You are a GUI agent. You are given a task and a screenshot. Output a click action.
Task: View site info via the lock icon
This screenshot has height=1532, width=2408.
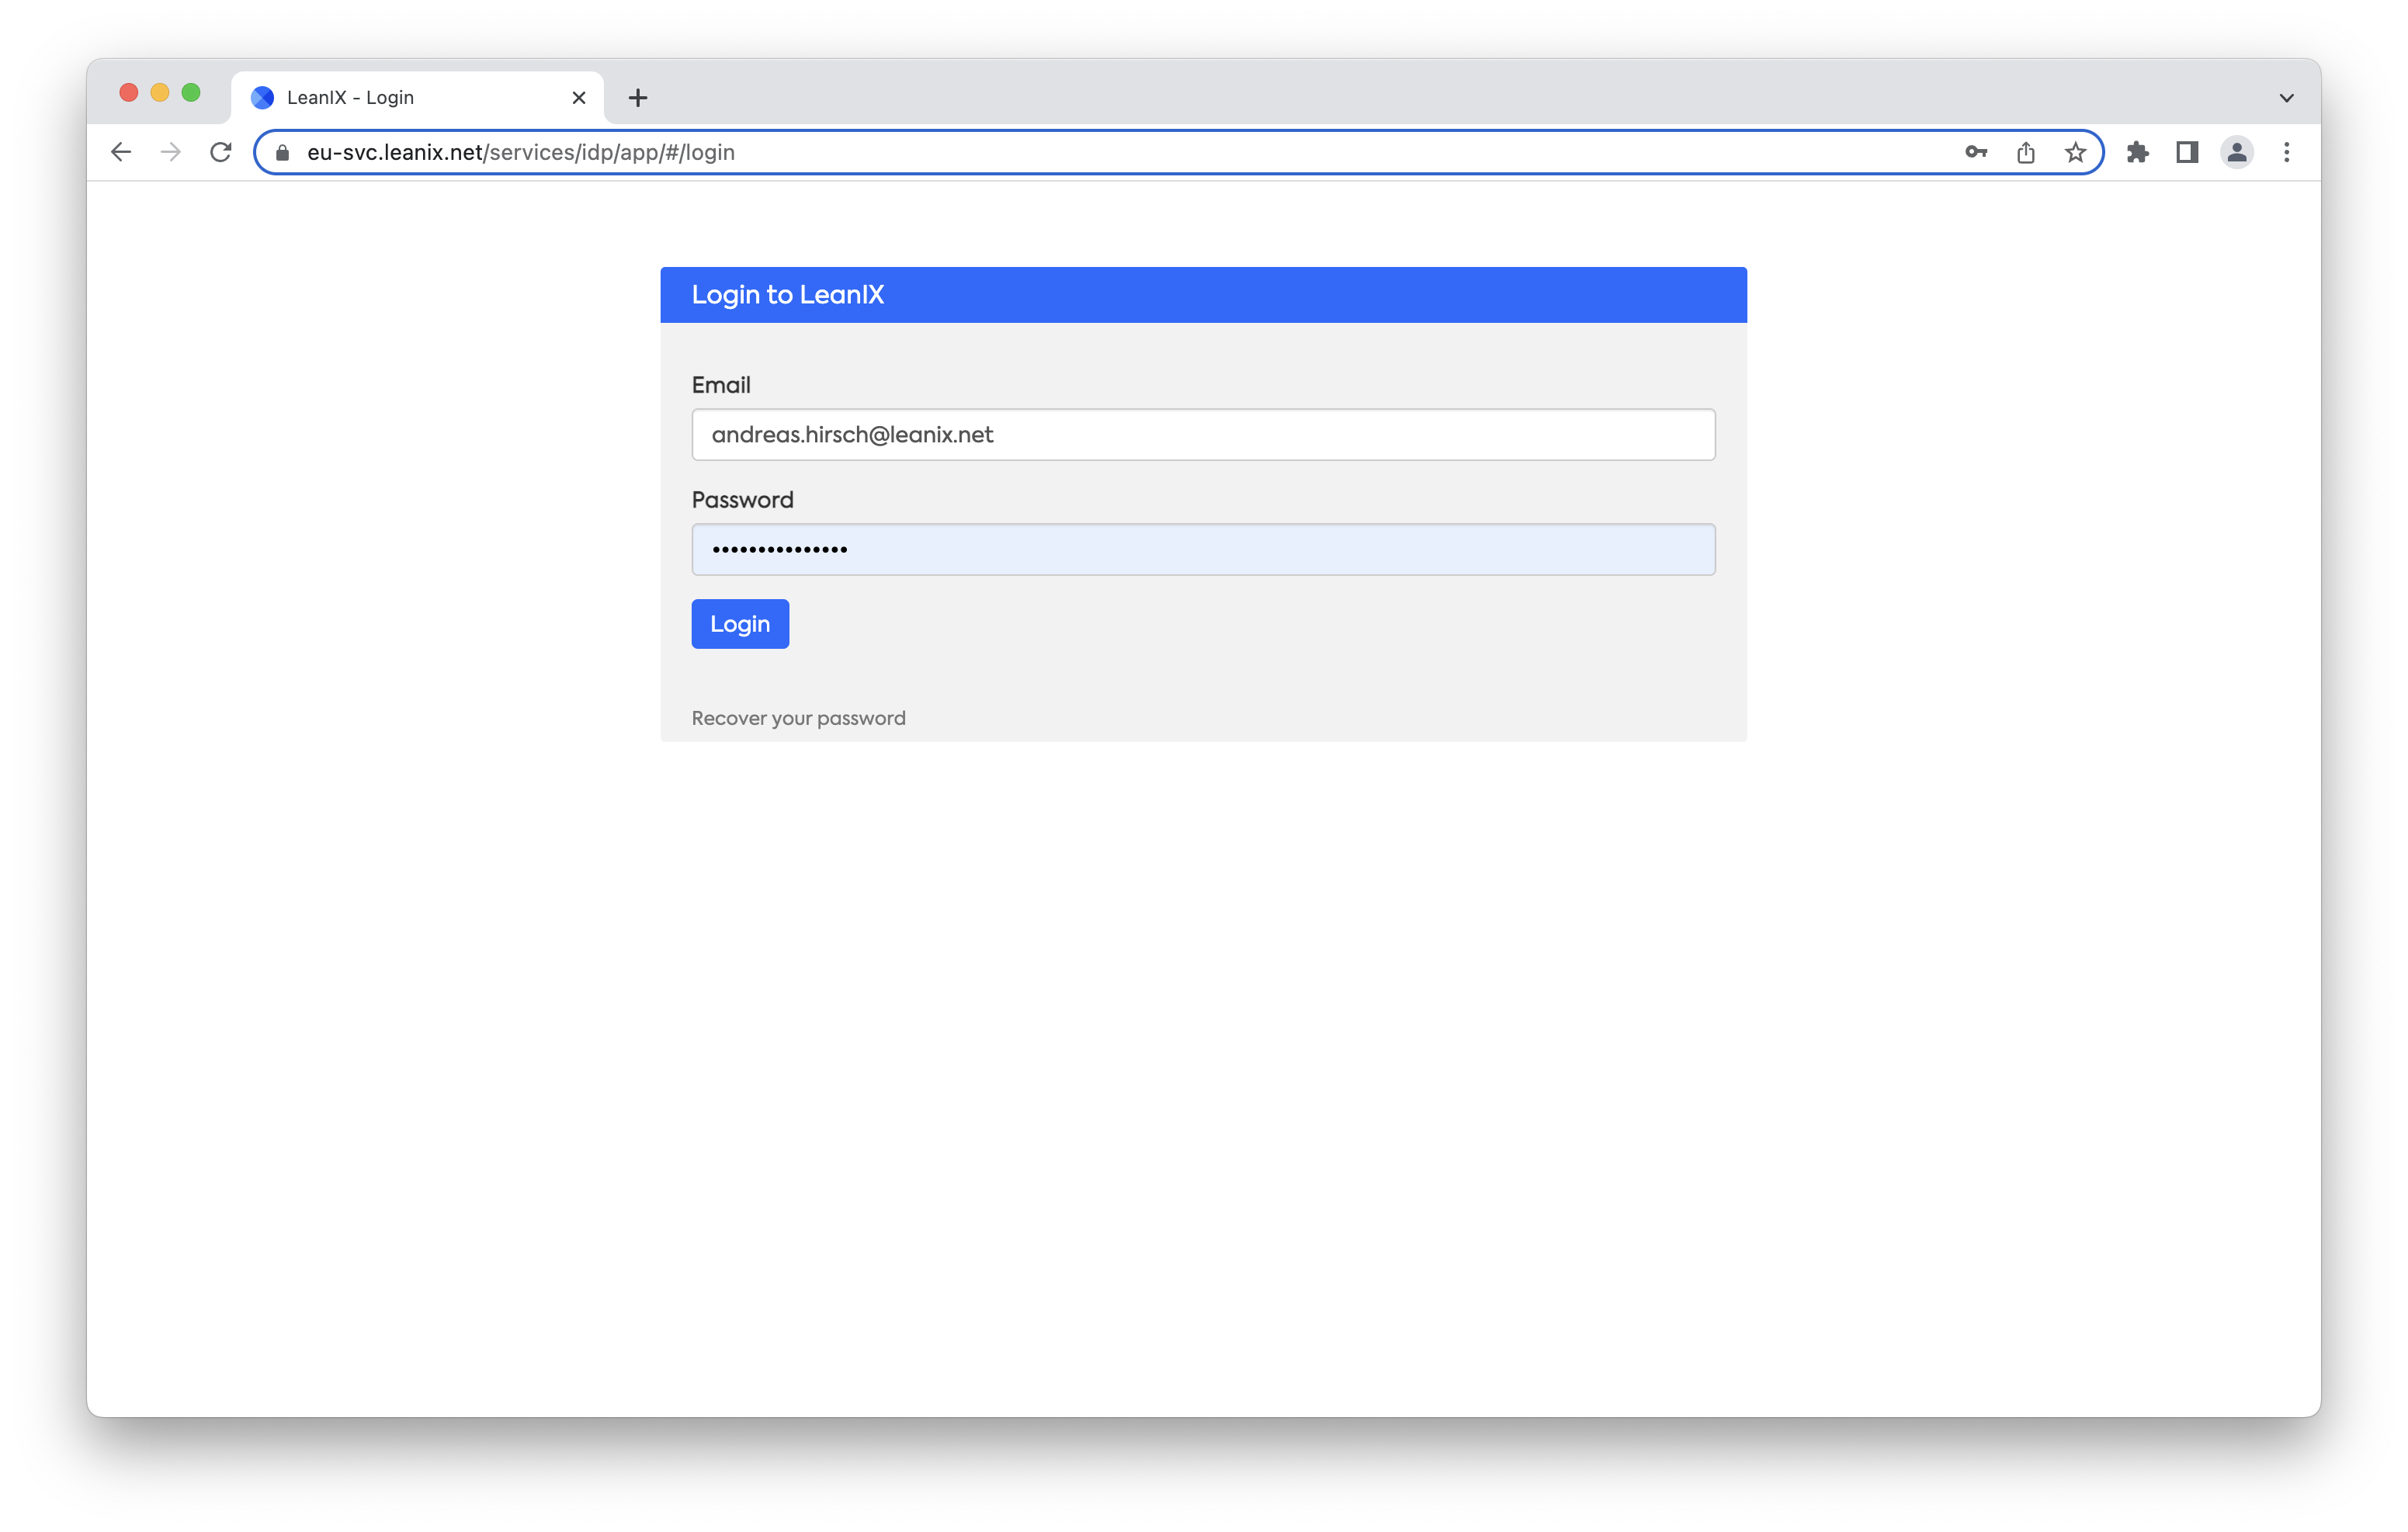[x=282, y=152]
